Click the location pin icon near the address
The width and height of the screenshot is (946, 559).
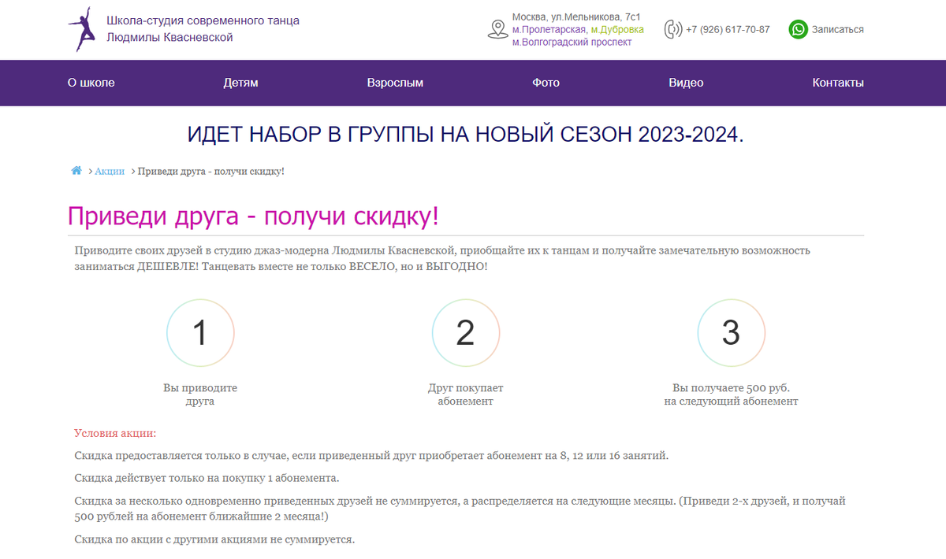[x=497, y=29]
